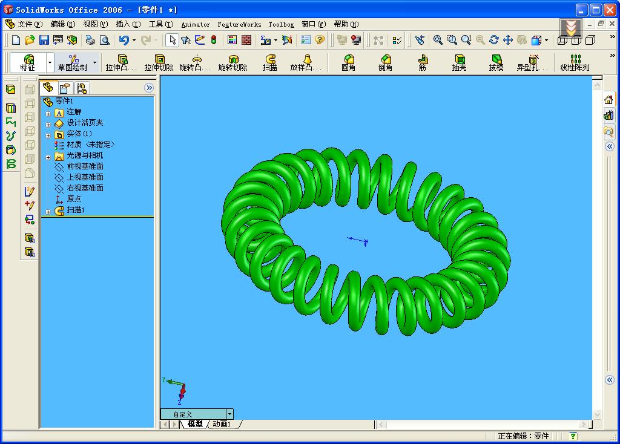
Task: Open the 编辑(E) menu
Action: pyautogui.click(x=63, y=24)
